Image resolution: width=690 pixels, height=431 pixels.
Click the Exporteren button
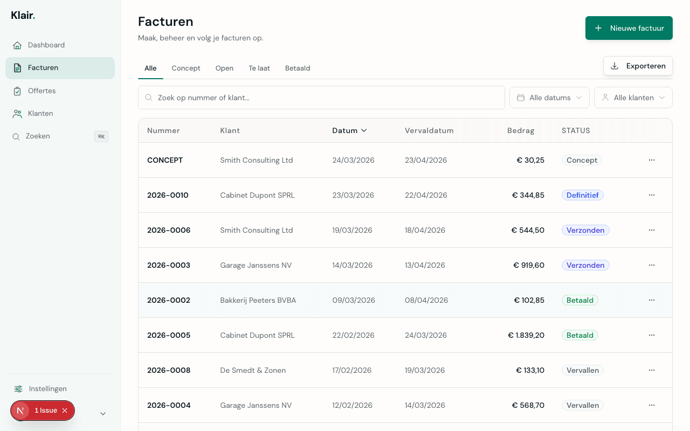(638, 66)
